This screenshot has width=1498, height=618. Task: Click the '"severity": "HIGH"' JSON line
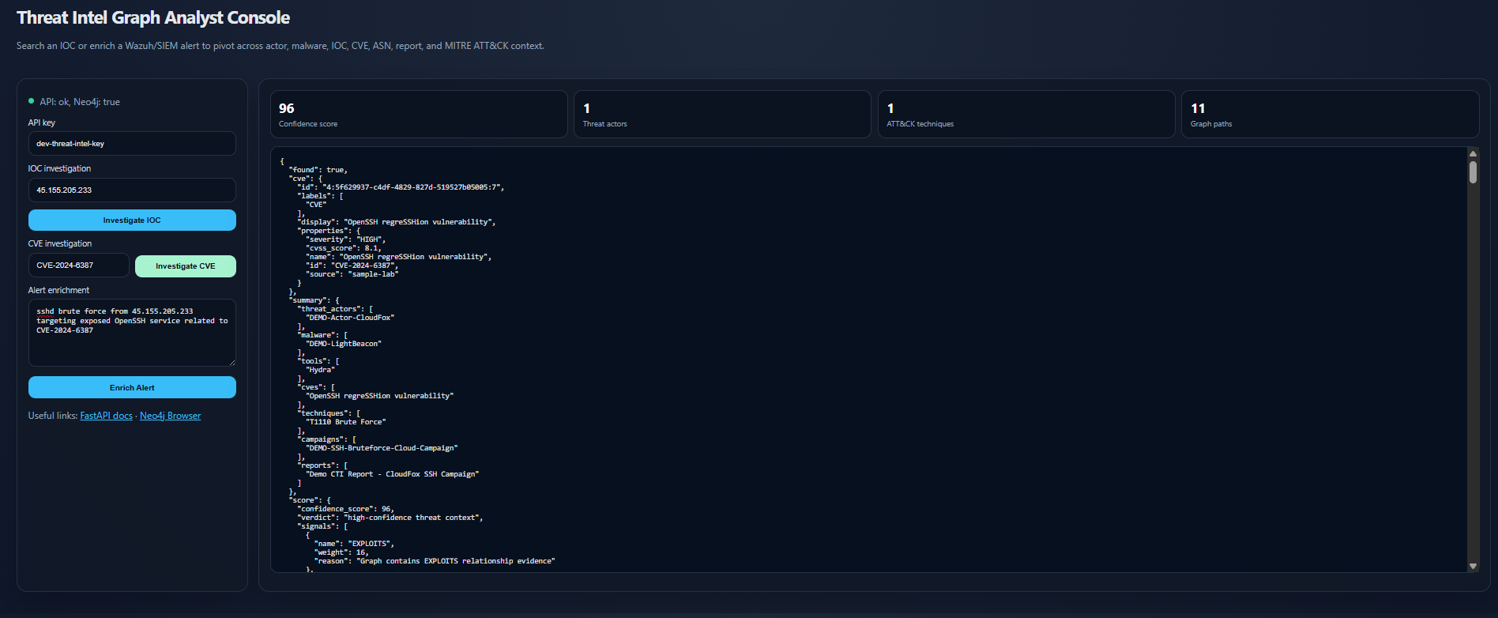[x=345, y=239]
